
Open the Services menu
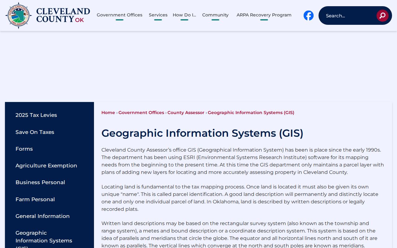pos(158,15)
